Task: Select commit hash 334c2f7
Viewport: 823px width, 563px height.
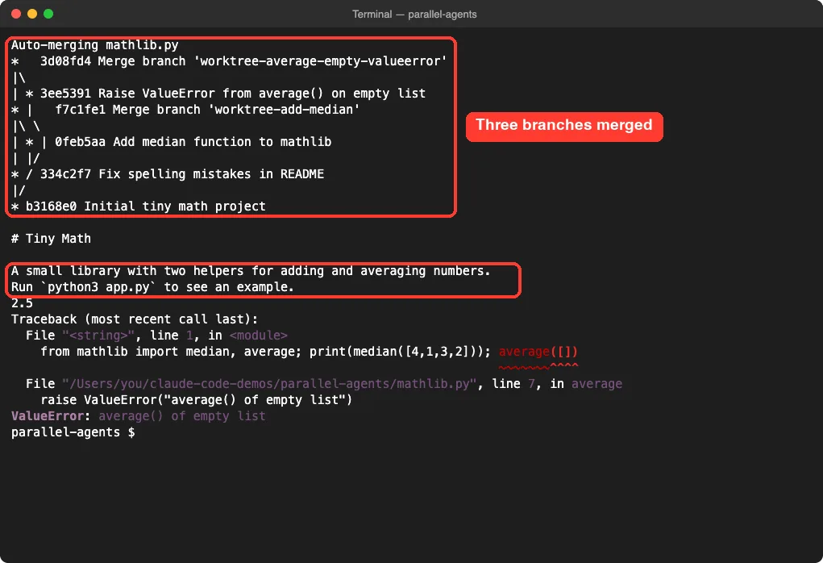Action: tap(65, 174)
